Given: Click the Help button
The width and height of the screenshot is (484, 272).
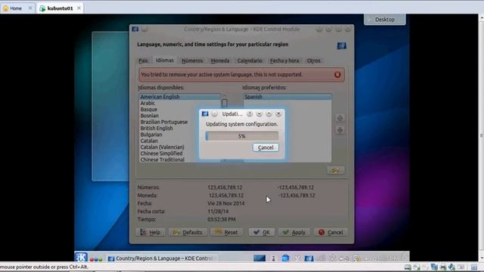Looking at the screenshot, I should point(150,232).
